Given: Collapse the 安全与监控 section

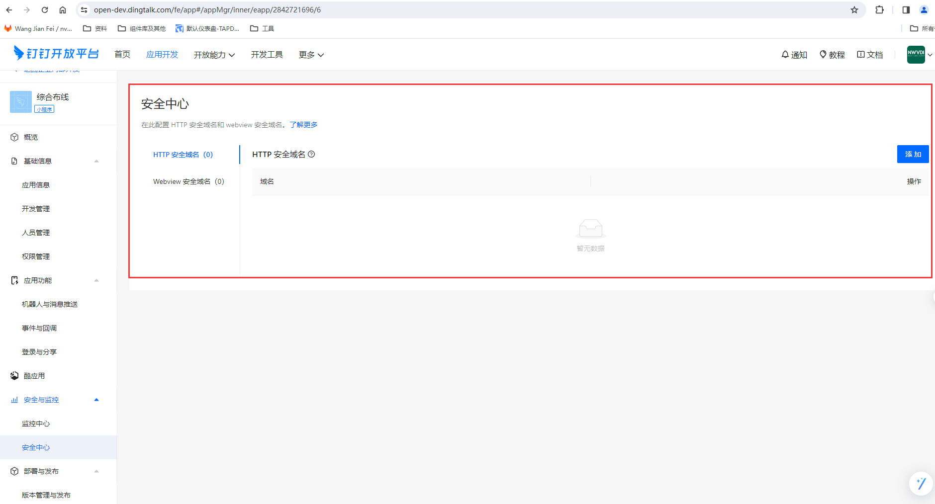Looking at the screenshot, I should point(96,400).
